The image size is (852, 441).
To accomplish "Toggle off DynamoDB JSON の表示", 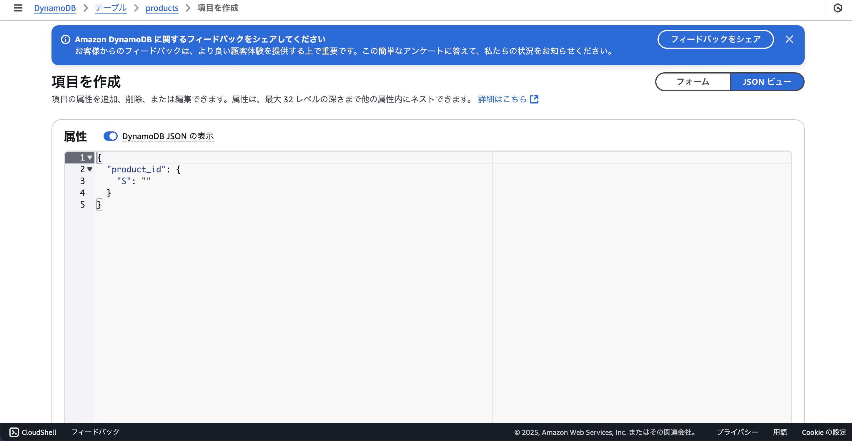I will [x=110, y=136].
